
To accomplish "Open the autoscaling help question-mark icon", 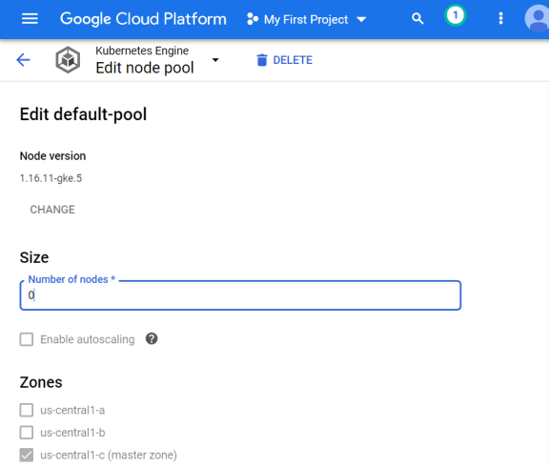I will [152, 338].
